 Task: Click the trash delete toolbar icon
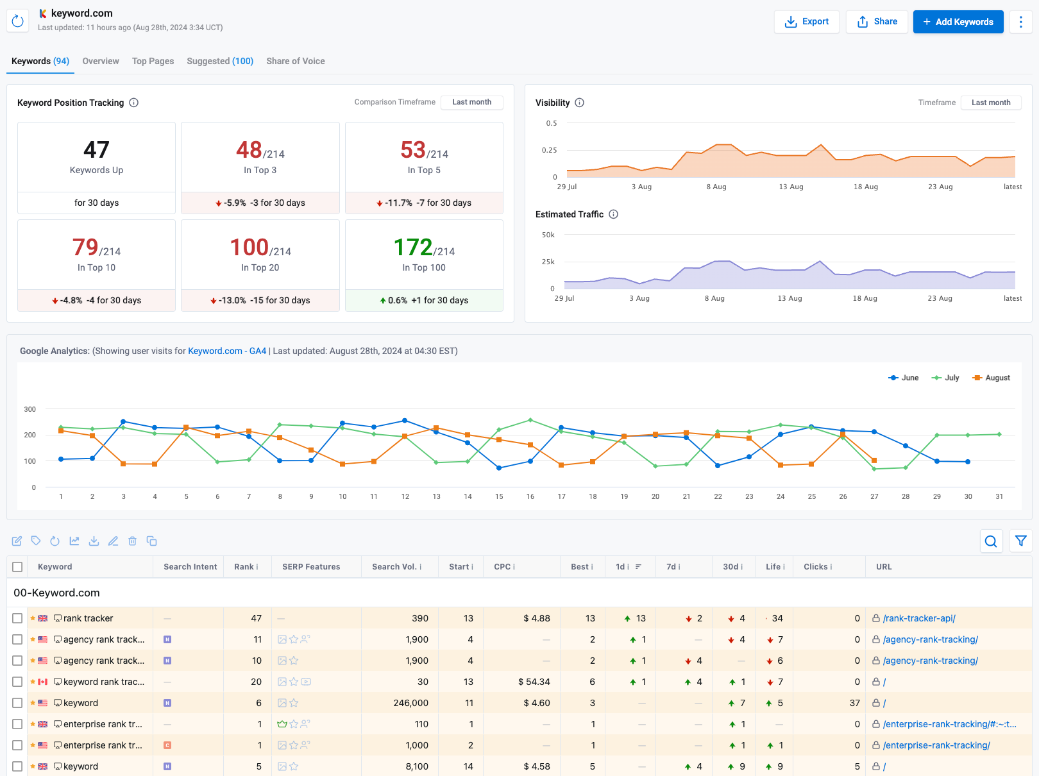[132, 541]
